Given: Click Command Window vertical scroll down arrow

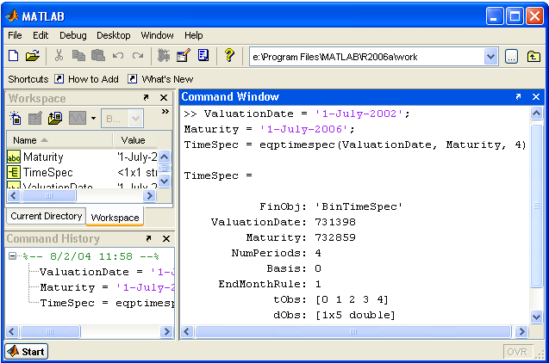Looking at the screenshot, I should click(x=536, y=317).
